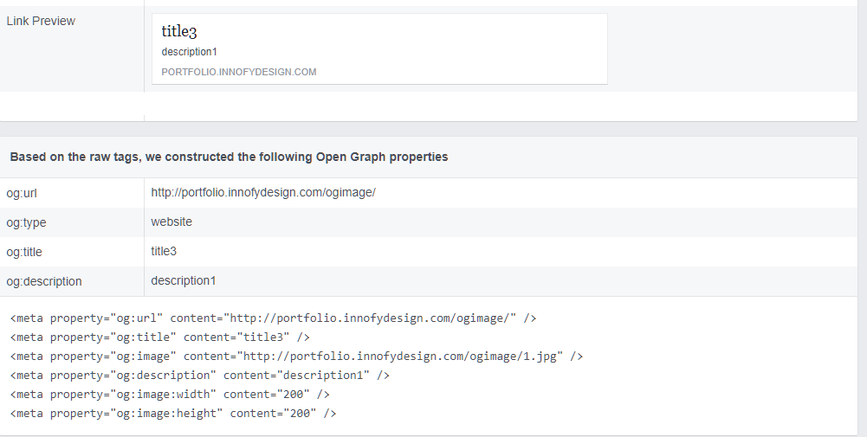
Task: Click description1 value in og:description row
Action: point(183,281)
